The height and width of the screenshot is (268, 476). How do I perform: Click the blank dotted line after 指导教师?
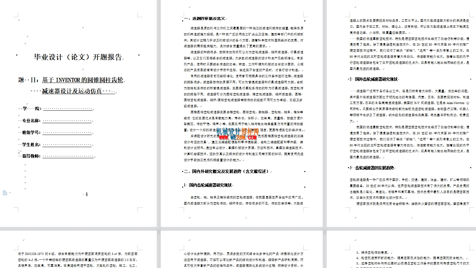tap(67, 156)
